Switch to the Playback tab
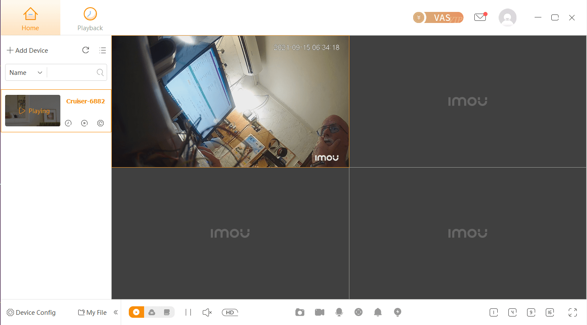Screen dimensions: 587x325 tap(90, 19)
